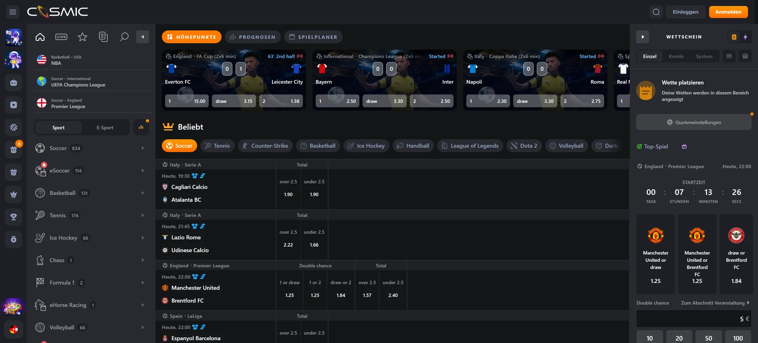Open betslip list icon
This screenshot has height=343, width=758.
tap(734, 37)
